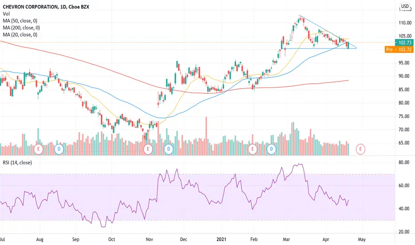
Task: Open the dividend D marker in mid-November
Action: 169,149
